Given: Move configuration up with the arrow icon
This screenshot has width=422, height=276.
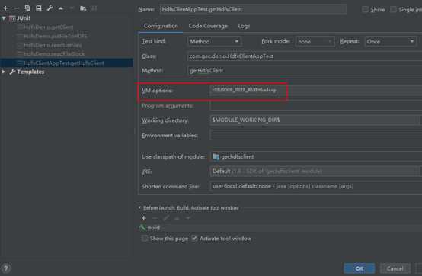Looking at the screenshot, I should (61, 8).
